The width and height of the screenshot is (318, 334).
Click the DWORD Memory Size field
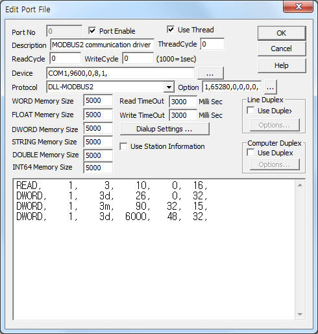tap(98, 128)
